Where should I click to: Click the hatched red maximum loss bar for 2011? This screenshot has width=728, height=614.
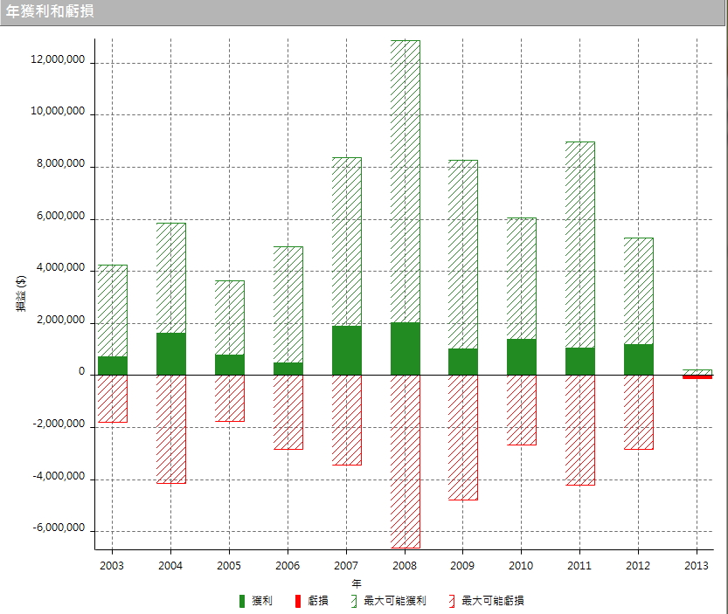tap(580, 430)
